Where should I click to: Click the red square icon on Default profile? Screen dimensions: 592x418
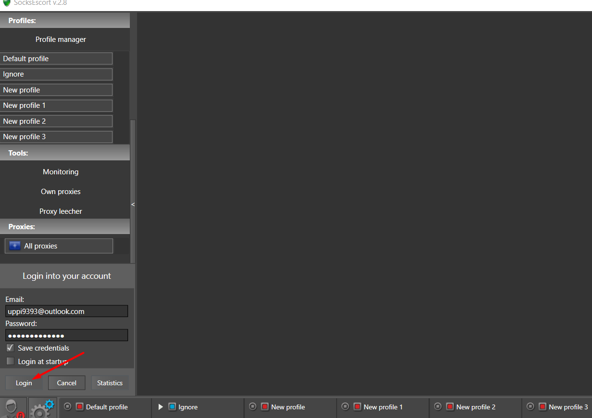(x=80, y=407)
